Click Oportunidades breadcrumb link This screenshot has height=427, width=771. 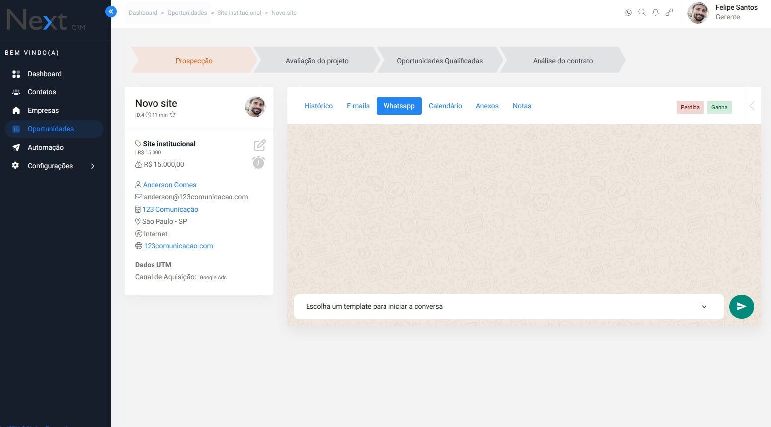pos(187,13)
